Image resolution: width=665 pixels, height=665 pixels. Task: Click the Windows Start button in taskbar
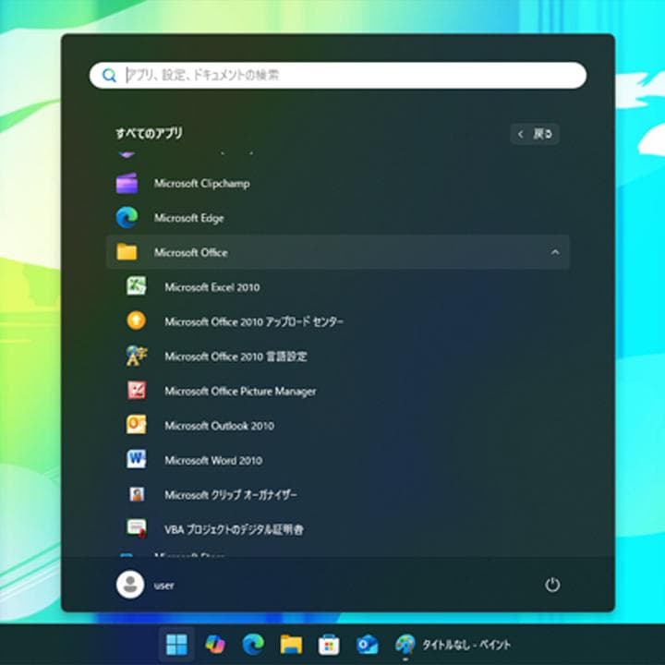[x=175, y=644]
